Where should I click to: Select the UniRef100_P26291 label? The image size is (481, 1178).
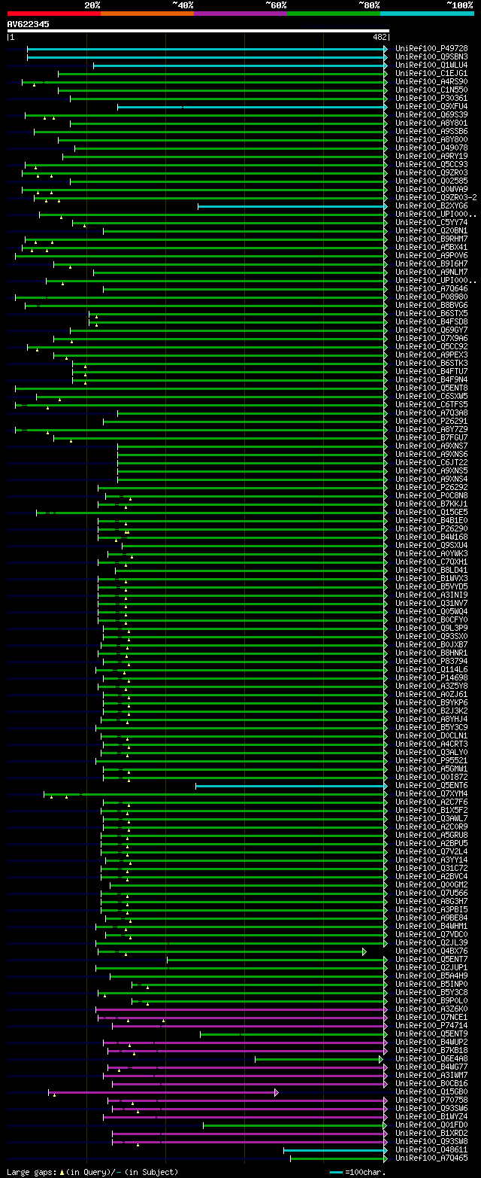pos(431,422)
